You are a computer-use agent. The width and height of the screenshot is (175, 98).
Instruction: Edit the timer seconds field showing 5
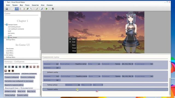pyautogui.click(x=98, y=85)
